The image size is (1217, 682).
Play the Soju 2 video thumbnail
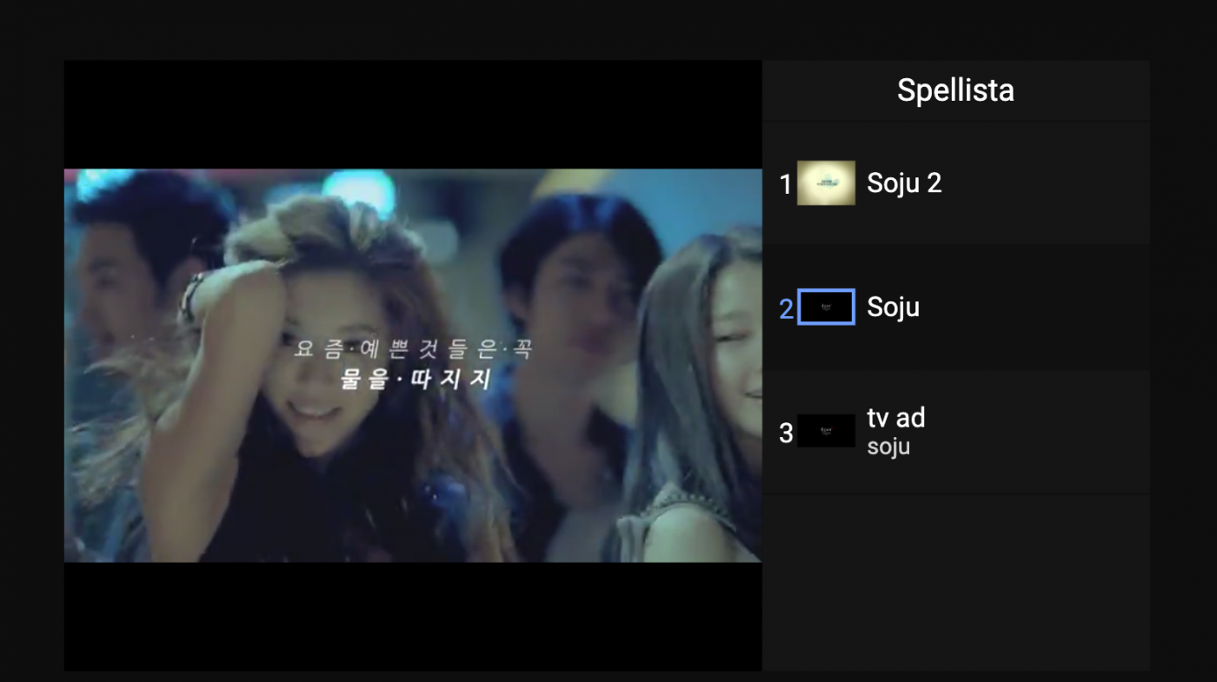(x=826, y=183)
